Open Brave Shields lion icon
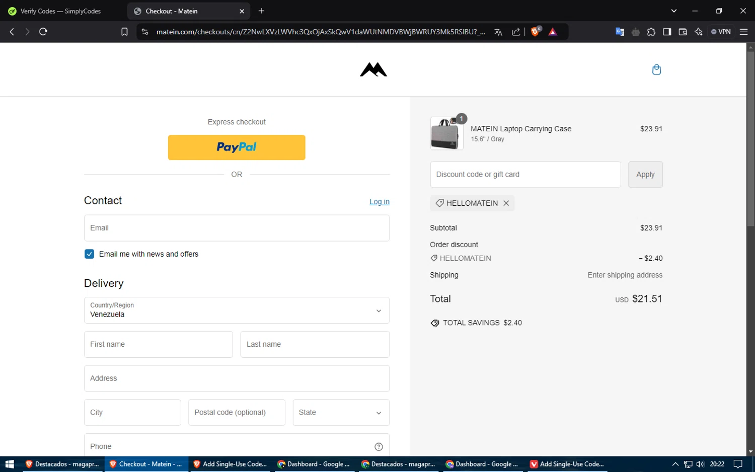Screen dimensions: 755x472 point(536,31)
